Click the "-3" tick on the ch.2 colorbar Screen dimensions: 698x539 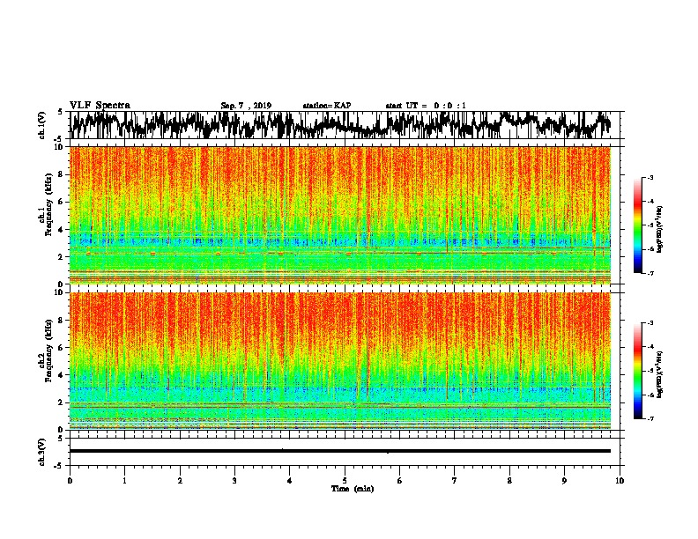click(650, 323)
